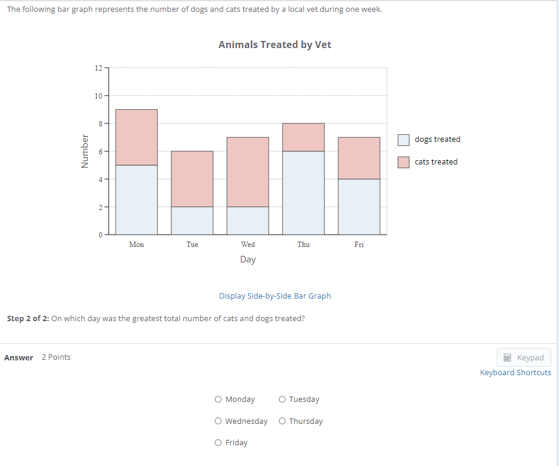Open the Keyboard Shortcuts link
The height and width of the screenshot is (466, 559).
(x=515, y=372)
